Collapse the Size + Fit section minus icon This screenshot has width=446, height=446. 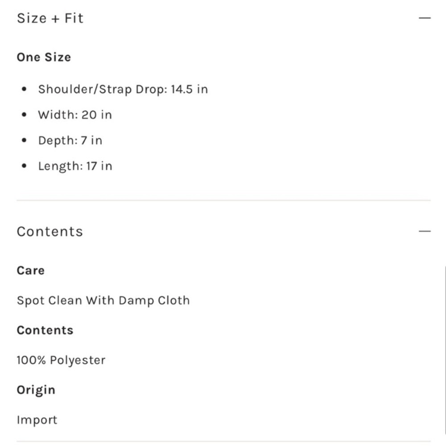(x=425, y=18)
